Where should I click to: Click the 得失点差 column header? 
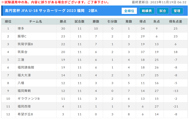175,22
